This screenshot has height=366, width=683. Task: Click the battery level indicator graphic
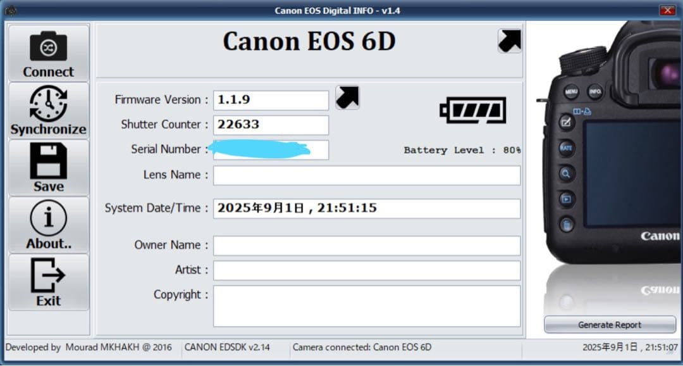click(474, 109)
